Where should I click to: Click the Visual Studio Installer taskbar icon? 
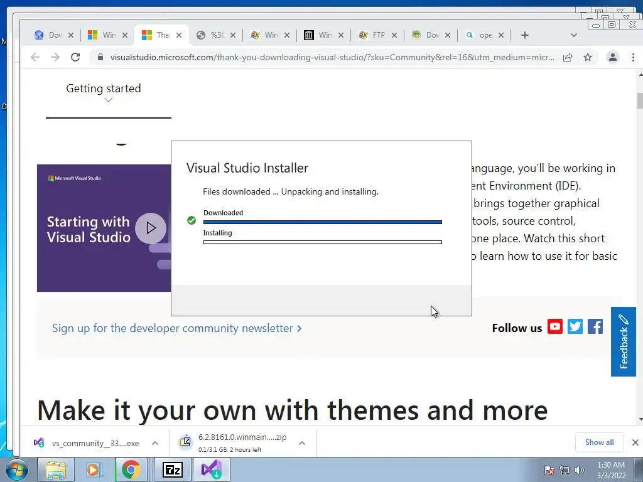(212, 469)
